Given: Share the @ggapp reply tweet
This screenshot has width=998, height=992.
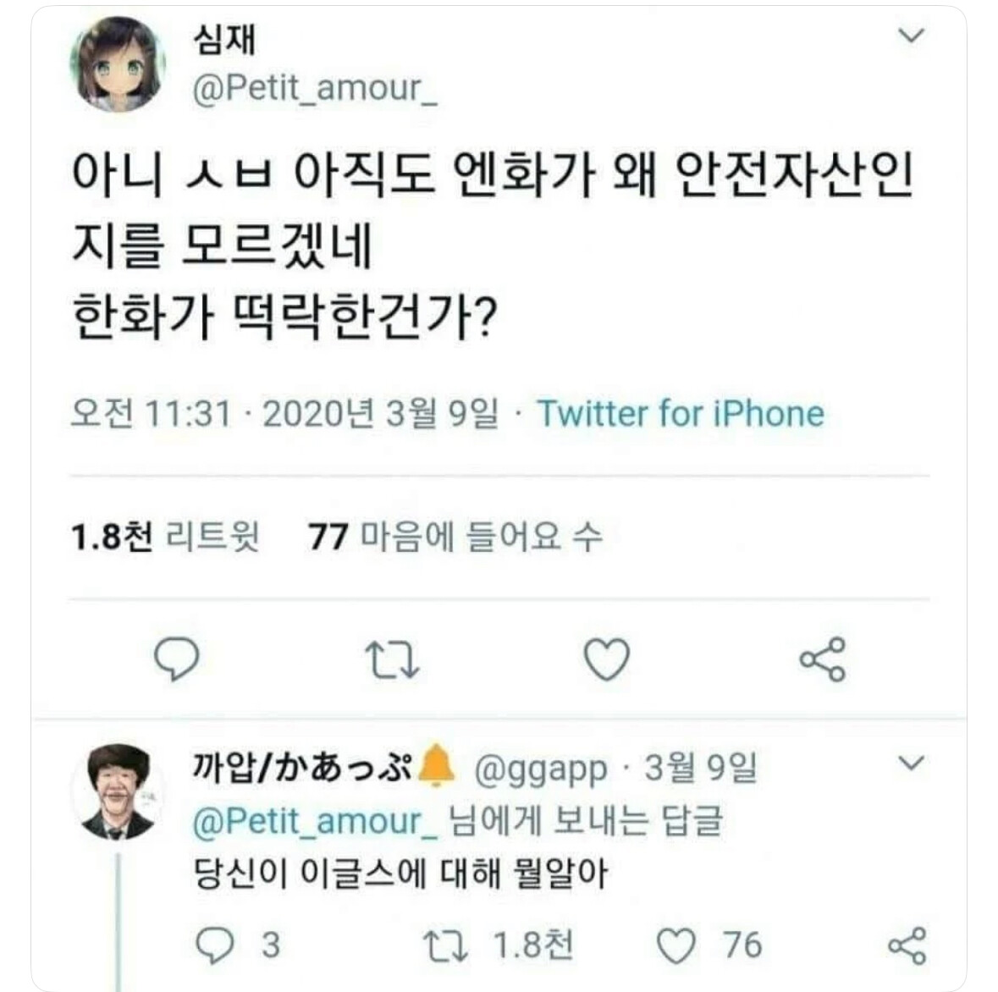Looking at the screenshot, I should pyautogui.click(x=907, y=945).
